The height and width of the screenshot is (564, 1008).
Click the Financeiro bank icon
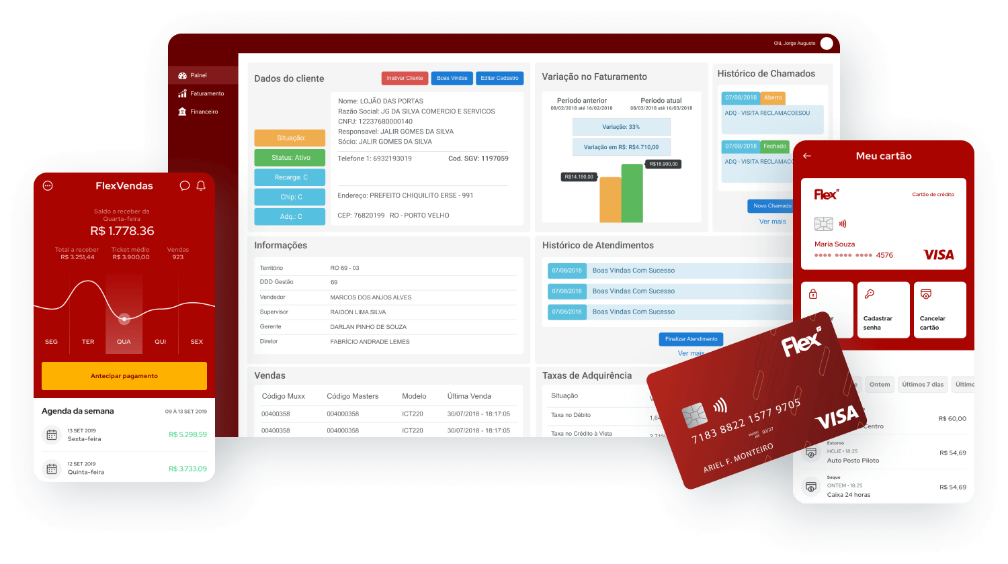pos(182,111)
